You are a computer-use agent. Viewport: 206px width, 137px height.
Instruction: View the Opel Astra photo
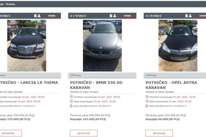click(x=178, y=46)
